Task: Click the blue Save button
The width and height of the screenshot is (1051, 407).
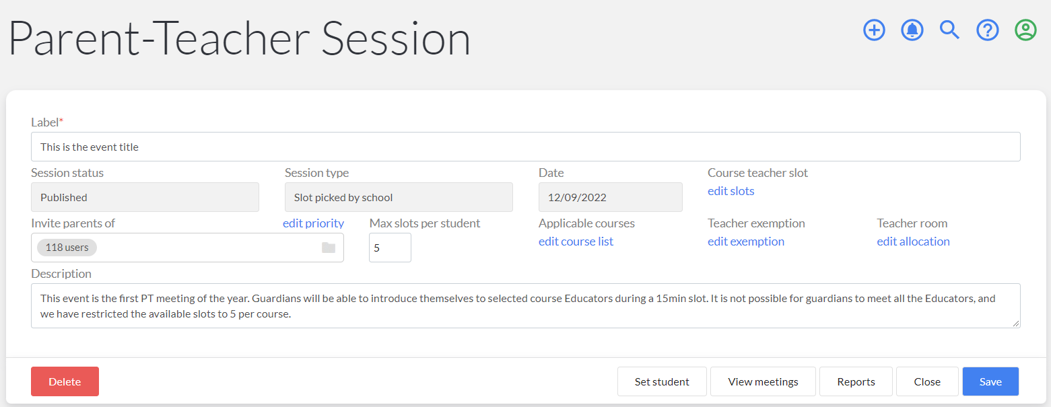Action: point(990,381)
